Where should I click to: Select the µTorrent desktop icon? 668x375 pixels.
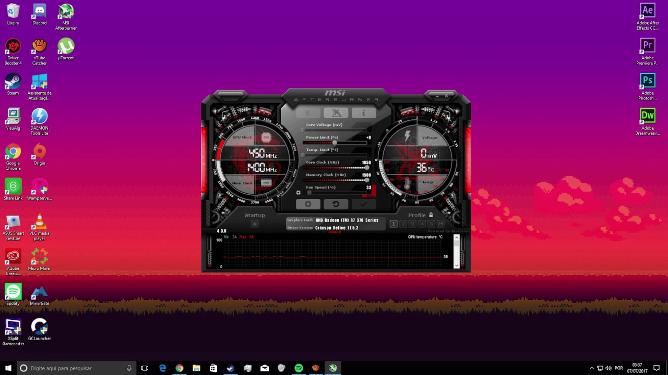coord(66,49)
